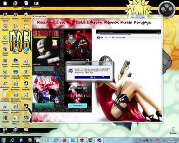179x143 pixels.
Task: Stop playback in the embedded media player
Action: pyautogui.click(x=102, y=37)
